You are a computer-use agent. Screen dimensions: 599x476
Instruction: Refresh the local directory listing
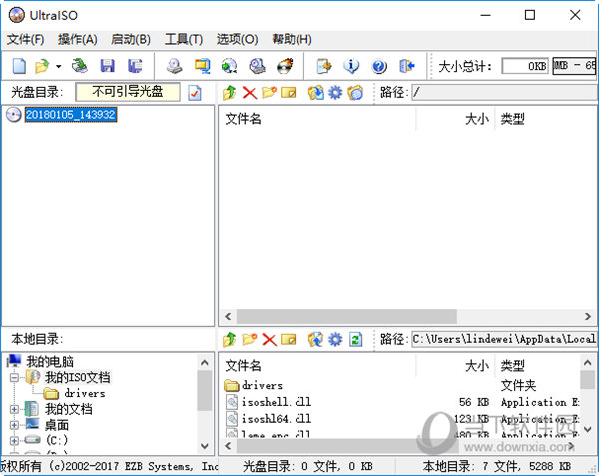click(x=355, y=339)
